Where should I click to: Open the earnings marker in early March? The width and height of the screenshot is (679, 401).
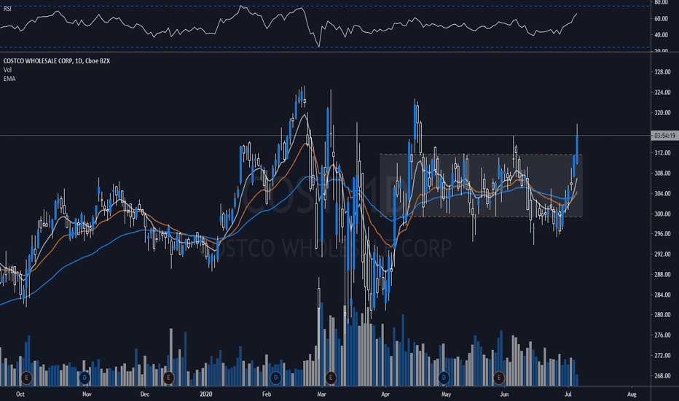331,378
